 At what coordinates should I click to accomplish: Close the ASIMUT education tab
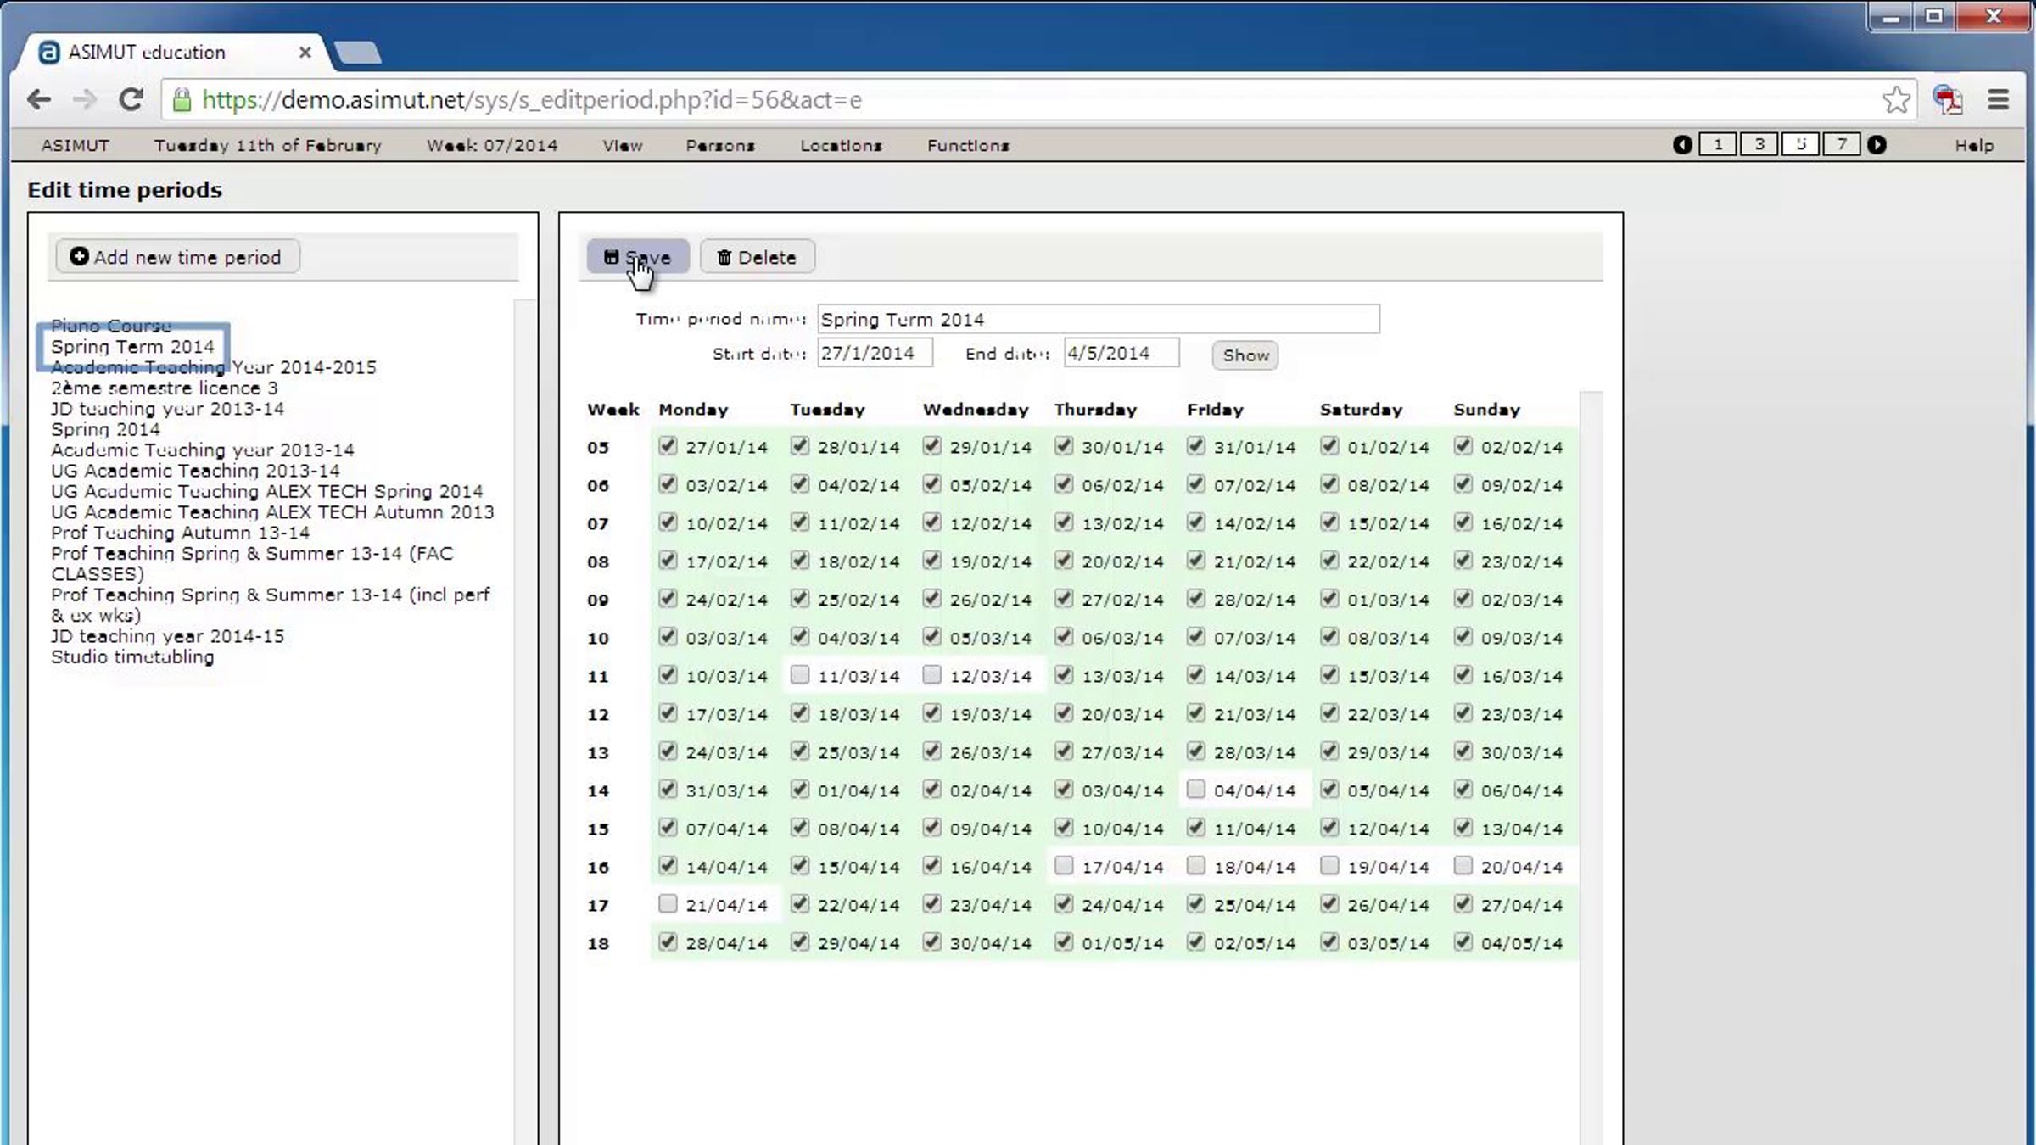(x=305, y=53)
